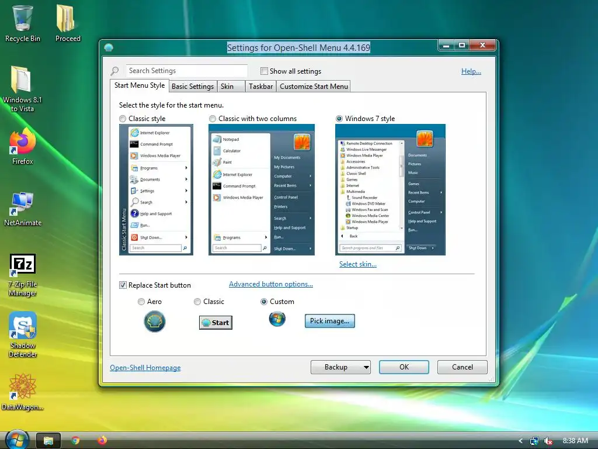
Task: Select the NetAnimate desktop shortcut
Action: pos(23,209)
